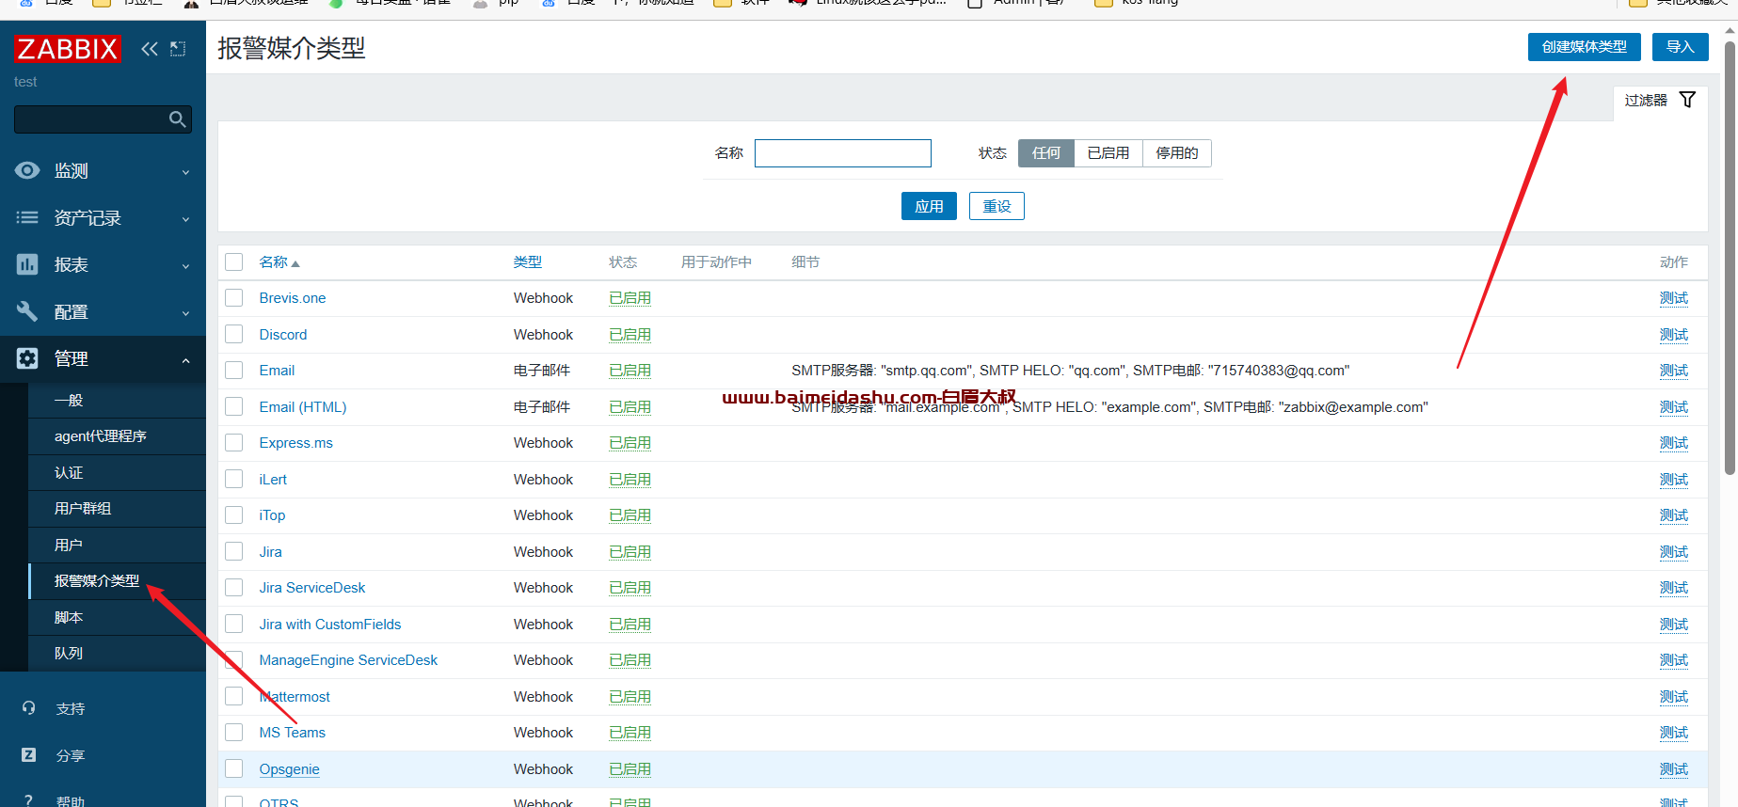1738x807 pixels.
Task: Check the Opsgenie row checkbox
Action: point(234,769)
